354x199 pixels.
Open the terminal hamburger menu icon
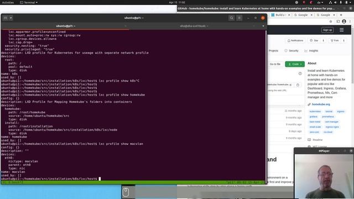pyautogui.click(x=240, y=18)
